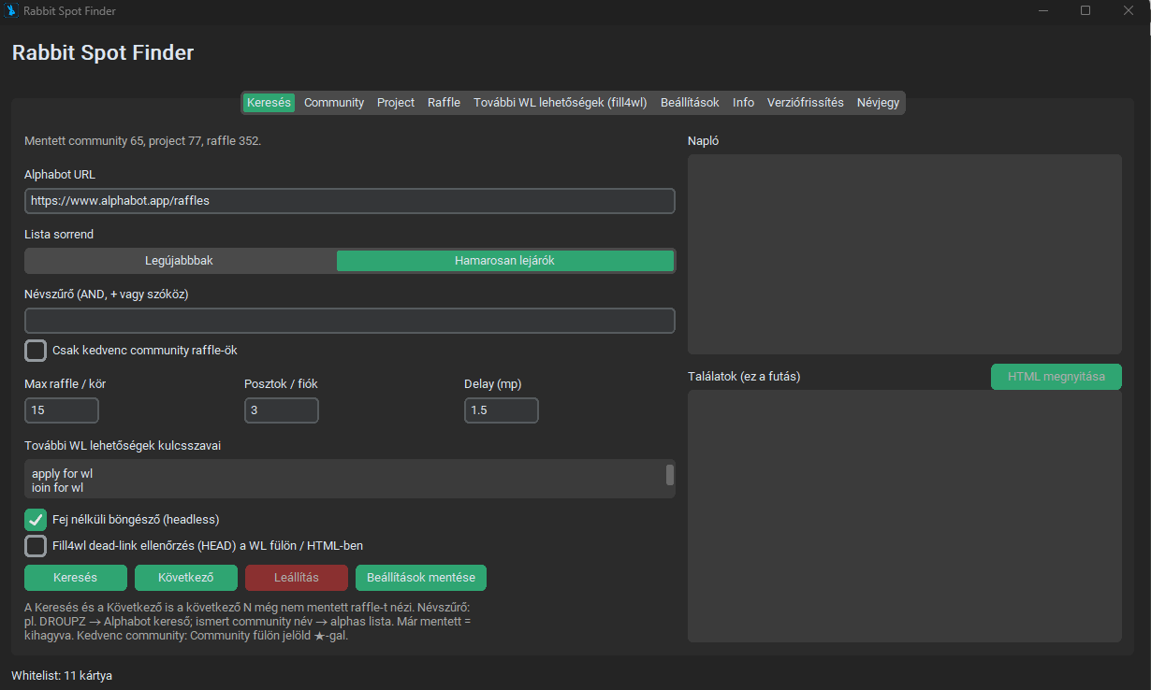Open További WL lehetőségek (fill4wl) tab
Image resolution: width=1151 pixels, height=690 pixels.
(x=561, y=103)
